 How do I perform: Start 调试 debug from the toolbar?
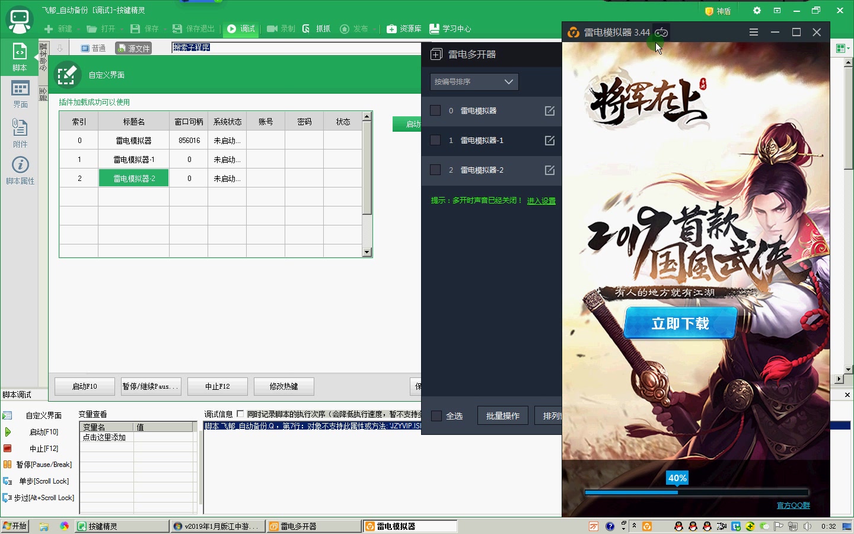tap(241, 28)
